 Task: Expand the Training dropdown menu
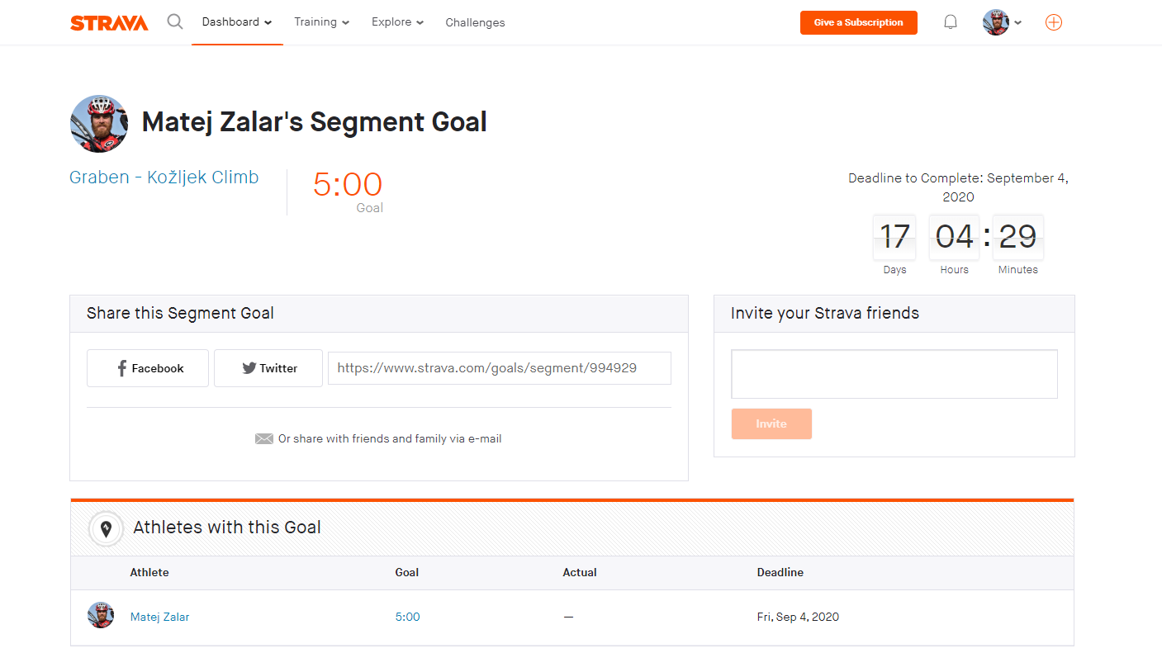(321, 22)
